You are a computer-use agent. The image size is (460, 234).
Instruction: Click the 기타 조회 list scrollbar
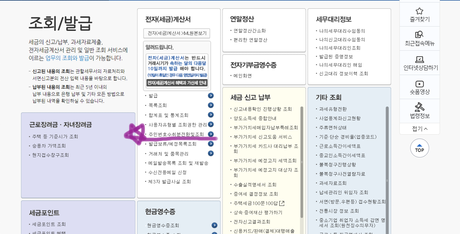point(387,170)
